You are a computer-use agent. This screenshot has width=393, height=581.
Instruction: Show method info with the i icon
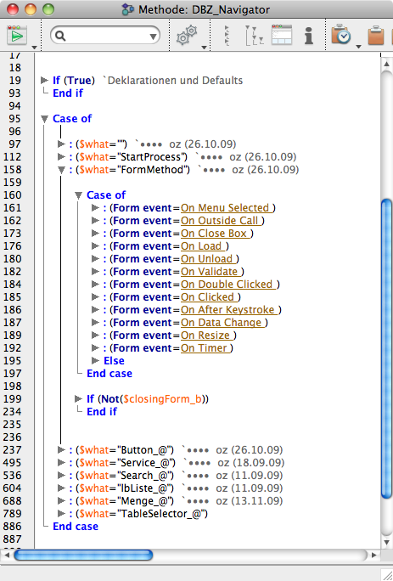point(309,36)
